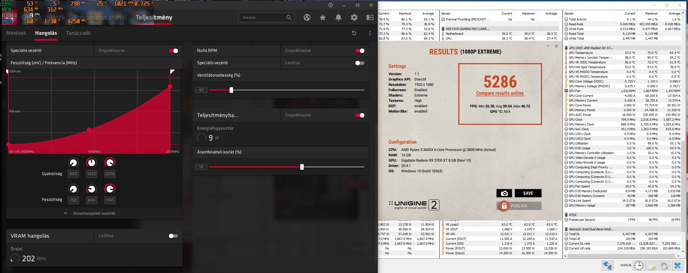
Task: Click the thermometer icon beside Motherboard sensor
Action: pyautogui.click(x=443, y=34)
